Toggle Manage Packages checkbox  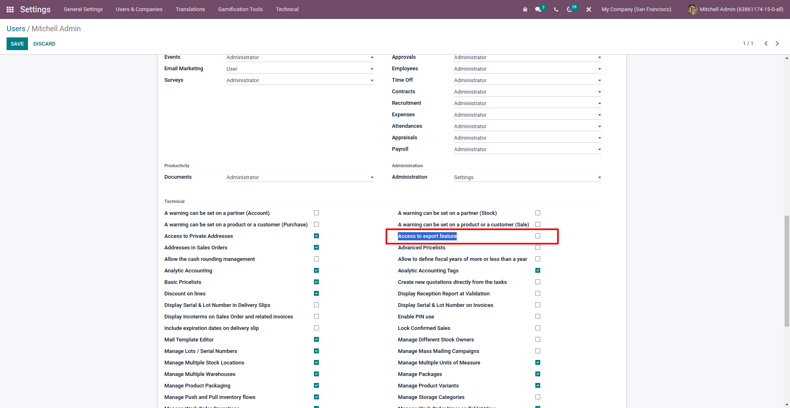(538, 374)
